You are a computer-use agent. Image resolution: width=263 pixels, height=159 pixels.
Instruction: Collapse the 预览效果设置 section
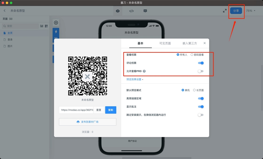tap(135, 79)
